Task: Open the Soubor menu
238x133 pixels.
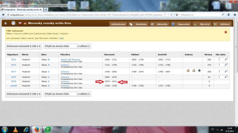Action: 4,6
